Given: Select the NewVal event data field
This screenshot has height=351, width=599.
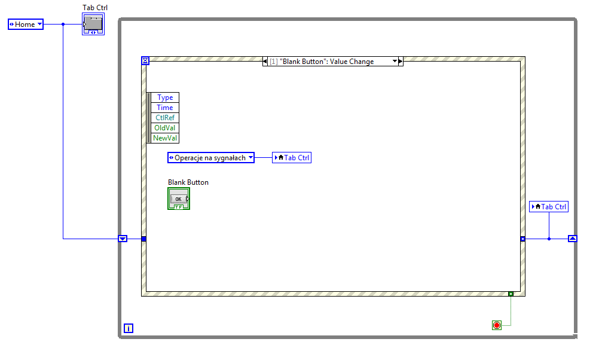Looking at the screenshot, I should pos(165,138).
